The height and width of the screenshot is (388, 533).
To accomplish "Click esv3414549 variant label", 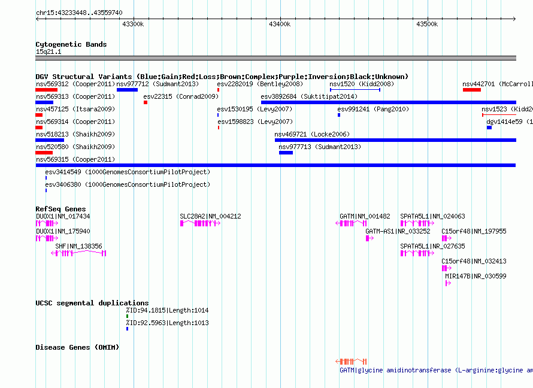I will click(128, 172).
